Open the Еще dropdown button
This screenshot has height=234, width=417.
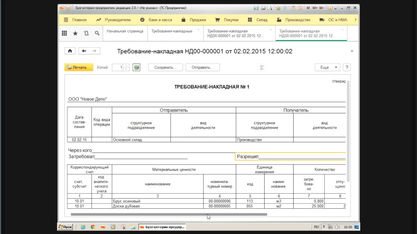pyautogui.click(x=327, y=67)
